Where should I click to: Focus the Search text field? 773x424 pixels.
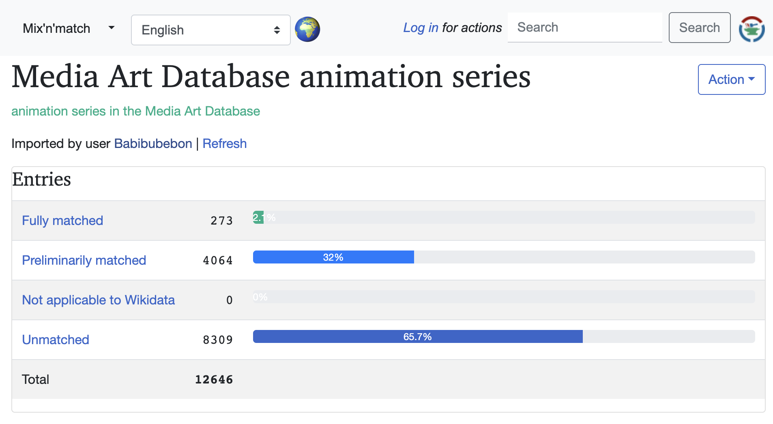click(x=584, y=28)
